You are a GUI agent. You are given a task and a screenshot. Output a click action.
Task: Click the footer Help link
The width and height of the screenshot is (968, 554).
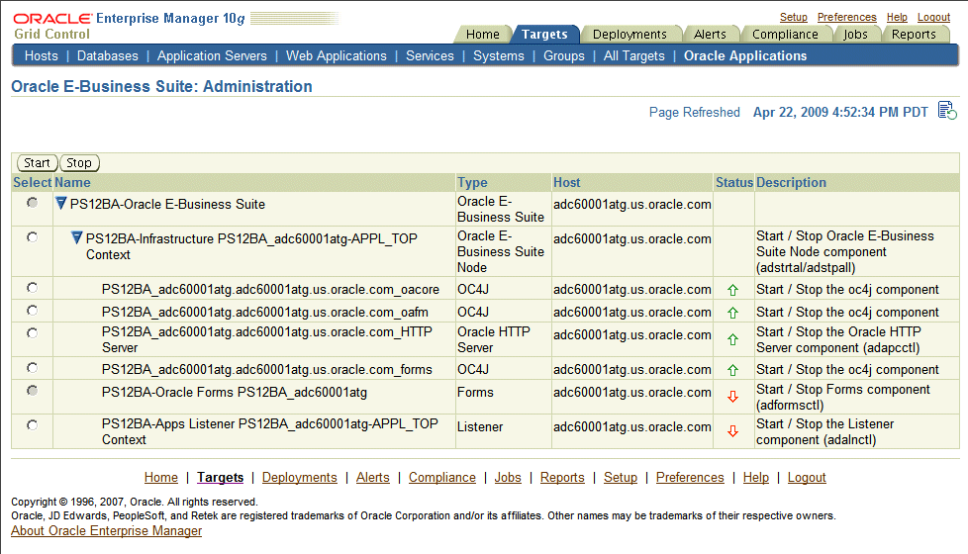pos(755,478)
